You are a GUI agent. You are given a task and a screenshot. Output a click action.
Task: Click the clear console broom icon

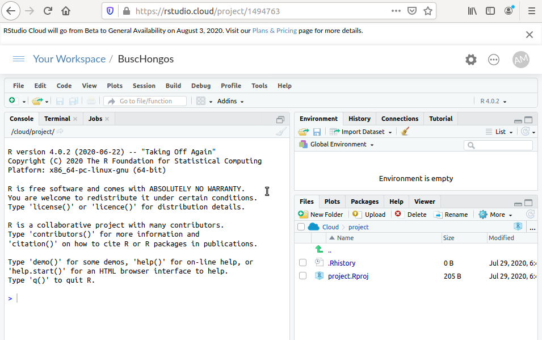tap(281, 132)
